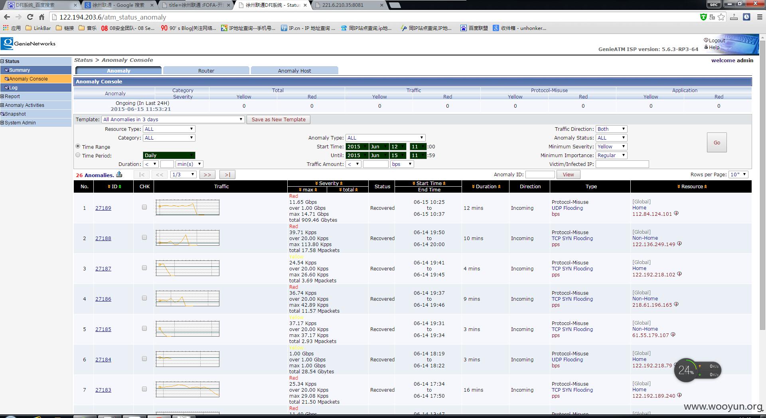Open Chrome menu hamburger icon
This screenshot has width=766, height=418.
click(x=760, y=17)
